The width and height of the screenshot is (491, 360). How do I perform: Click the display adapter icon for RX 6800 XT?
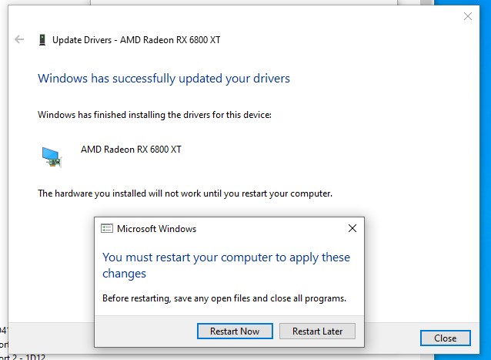pos(52,156)
